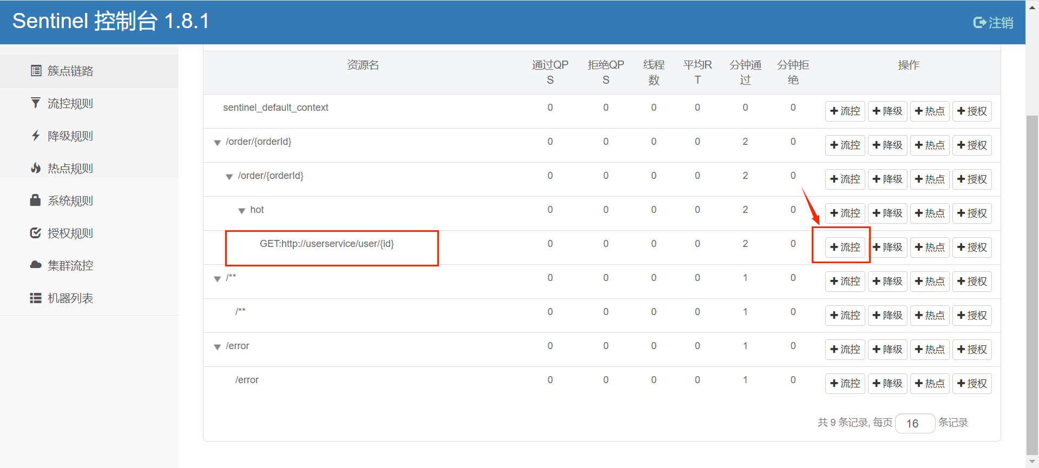Image resolution: width=1039 pixels, height=468 pixels.
Task: Collapse the top-level /error resource row
Action: point(217,347)
